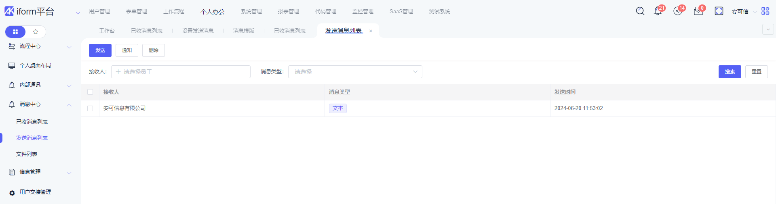Open the notification bell with 21 badge

658,11
